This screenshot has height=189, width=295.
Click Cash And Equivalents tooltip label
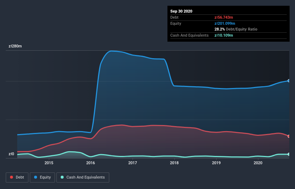[x=189, y=35]
